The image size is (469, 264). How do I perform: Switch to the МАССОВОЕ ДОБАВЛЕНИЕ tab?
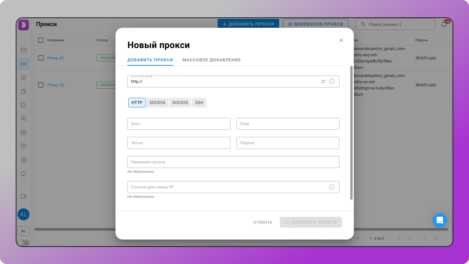(211, 60)
